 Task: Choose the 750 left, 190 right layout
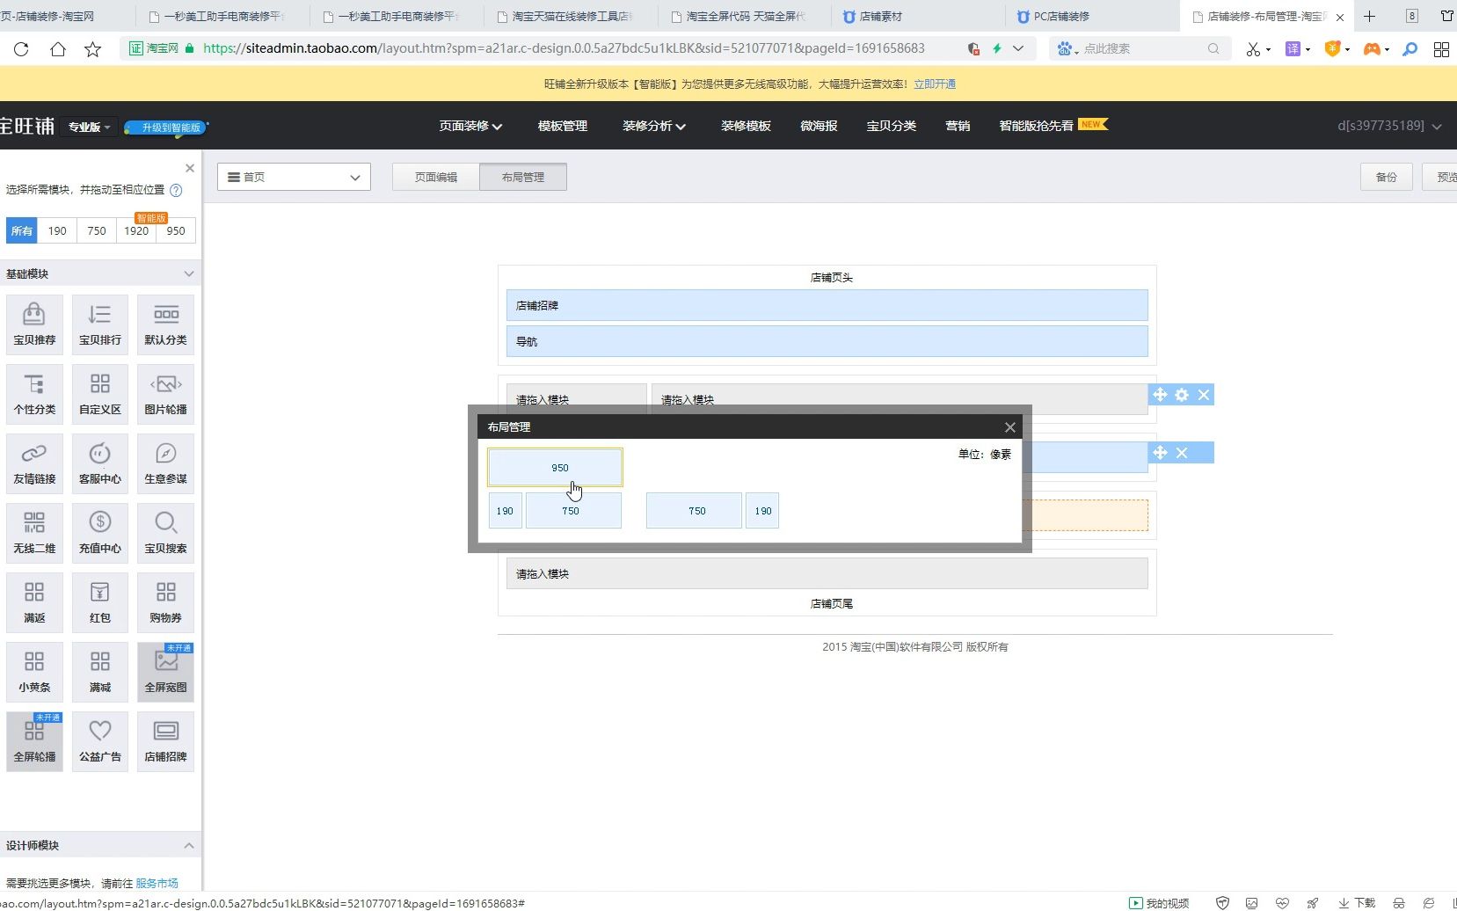pos(712,511)
